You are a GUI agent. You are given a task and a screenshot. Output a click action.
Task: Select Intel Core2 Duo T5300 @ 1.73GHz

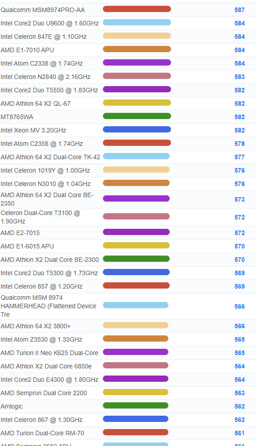coord(49,273)
